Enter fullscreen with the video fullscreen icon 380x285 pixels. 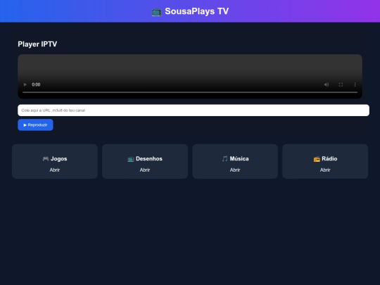(341, 84)
